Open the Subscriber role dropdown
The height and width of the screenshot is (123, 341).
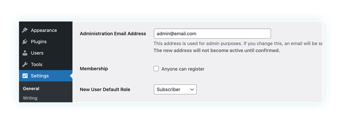[175, 89]
